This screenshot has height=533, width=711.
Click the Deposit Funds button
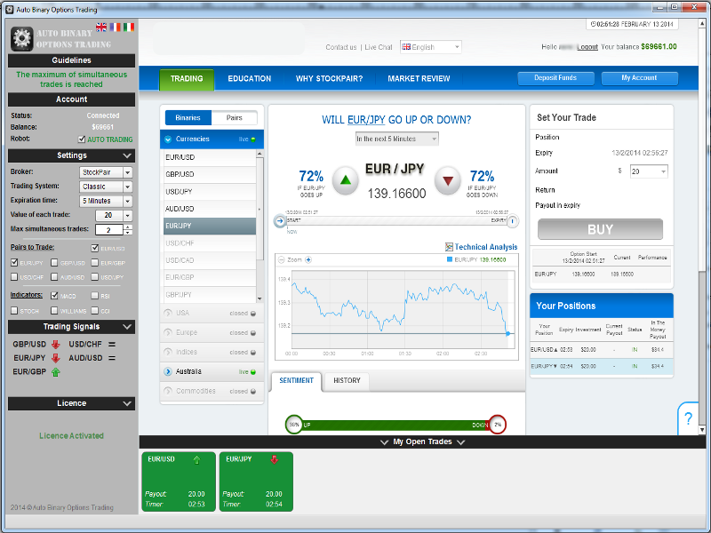tap(555, 78)
